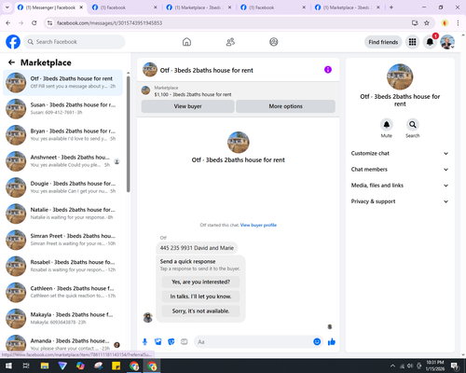Screen dimensions: 466x373
Task: Open the View buyer profile link
Action: click(x=258, y=225)
